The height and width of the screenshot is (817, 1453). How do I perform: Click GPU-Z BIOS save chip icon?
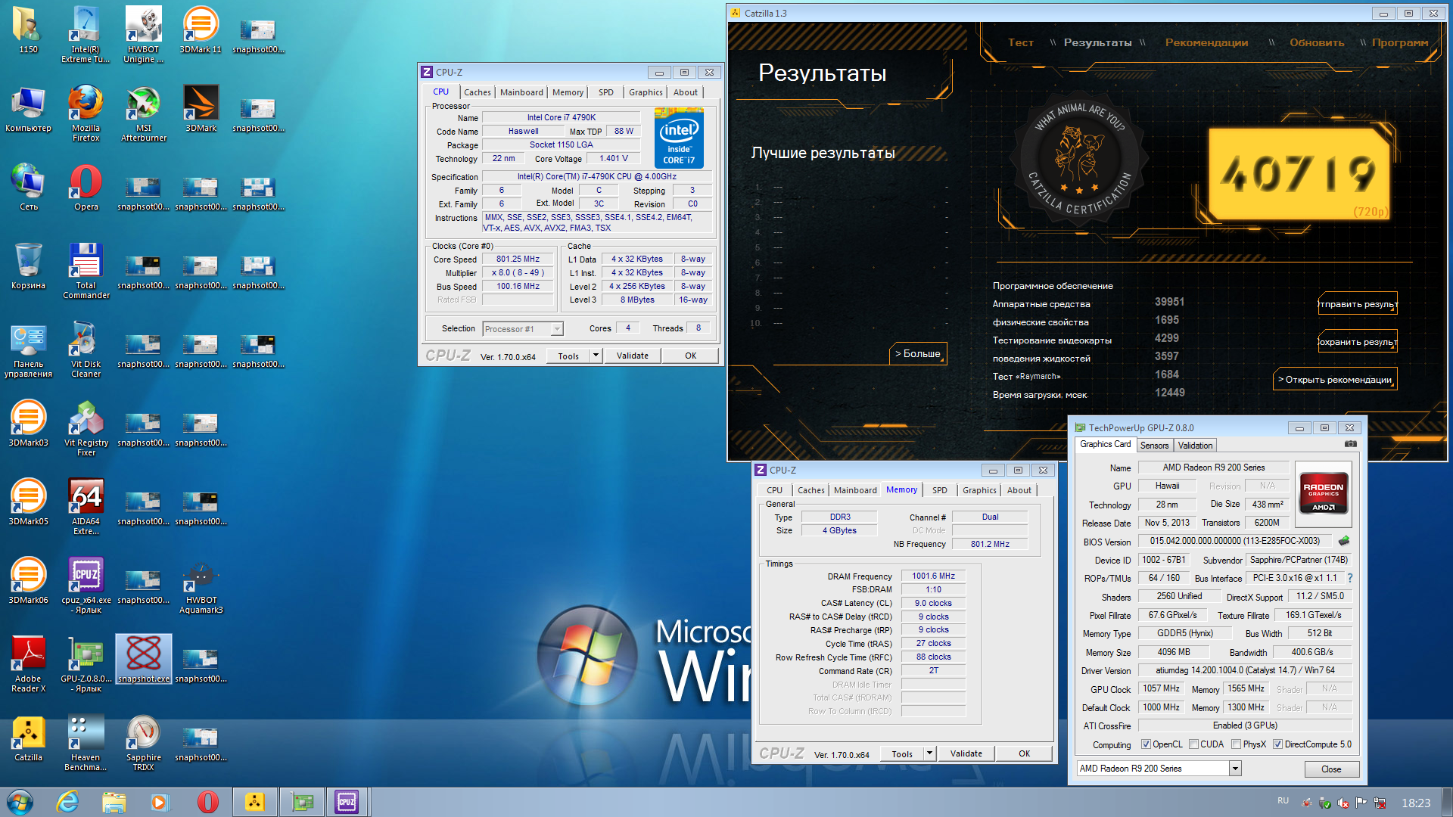pos(1344,541)
